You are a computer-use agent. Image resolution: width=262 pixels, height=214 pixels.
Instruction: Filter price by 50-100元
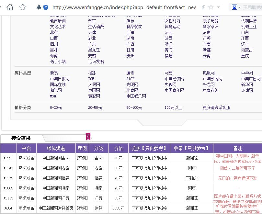(134, 107)
